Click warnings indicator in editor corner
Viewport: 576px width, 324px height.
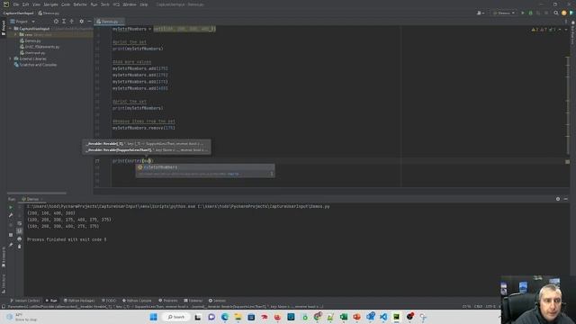(544, 30)
